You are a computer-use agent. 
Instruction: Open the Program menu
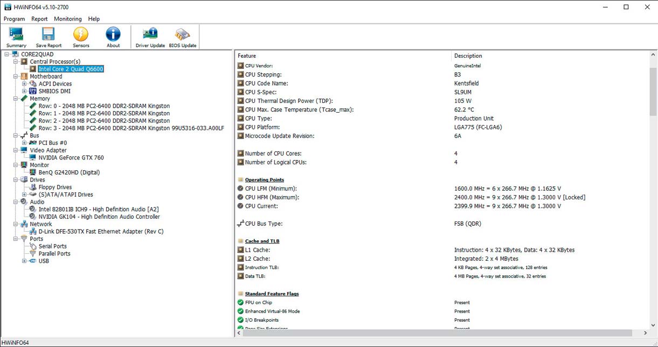[x=15, y=19]
